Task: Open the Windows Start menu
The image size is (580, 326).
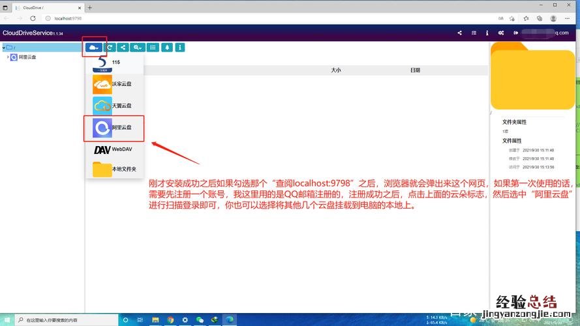Action: click(x=7, y=319)
